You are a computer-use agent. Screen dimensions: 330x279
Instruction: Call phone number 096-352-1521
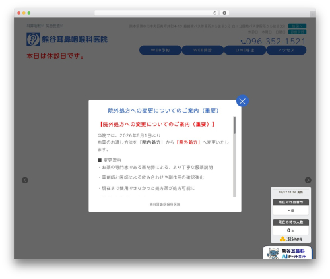coord(273,42)
